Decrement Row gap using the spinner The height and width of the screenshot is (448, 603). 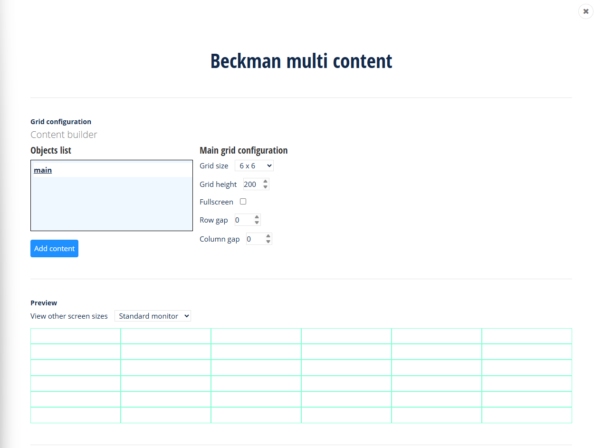(257, 222)
